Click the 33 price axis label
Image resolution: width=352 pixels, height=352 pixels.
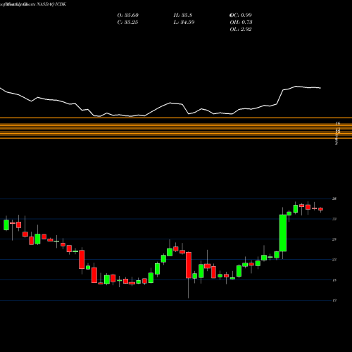pos(334,219)
